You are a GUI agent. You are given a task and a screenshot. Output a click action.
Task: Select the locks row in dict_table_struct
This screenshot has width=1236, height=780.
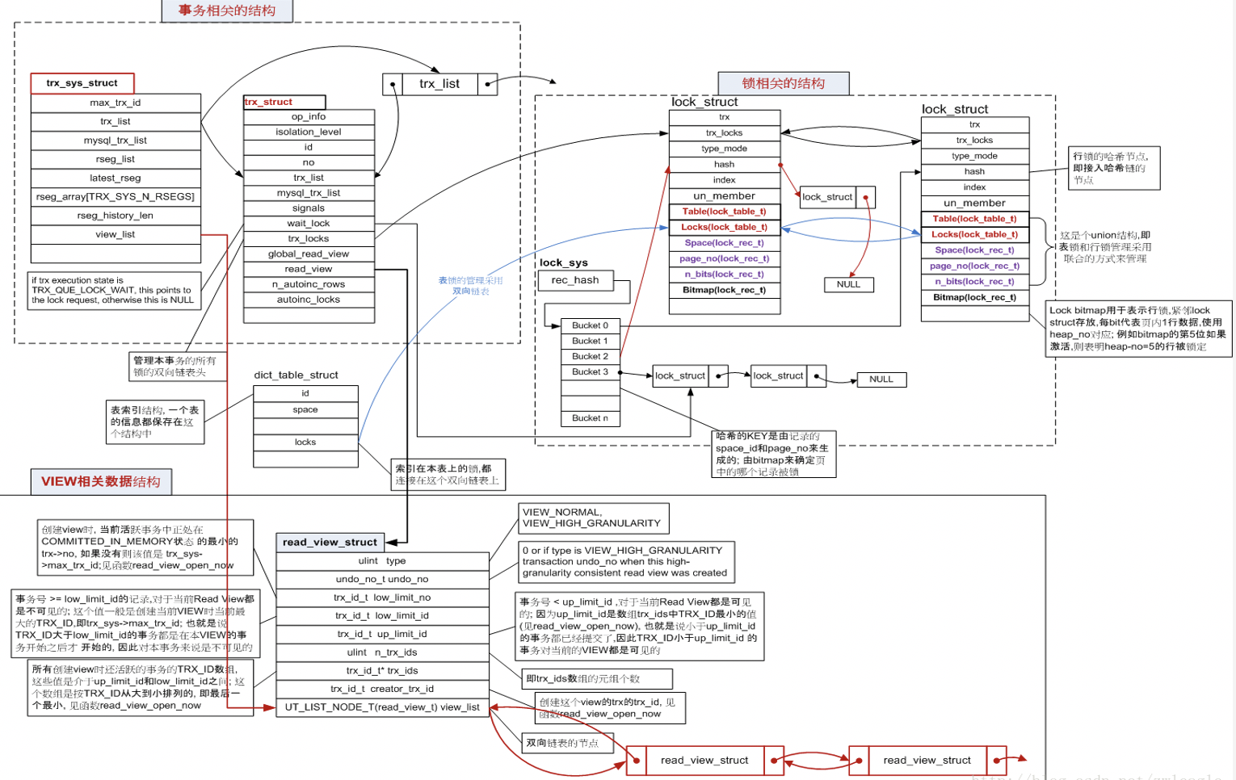pos(305,442)
